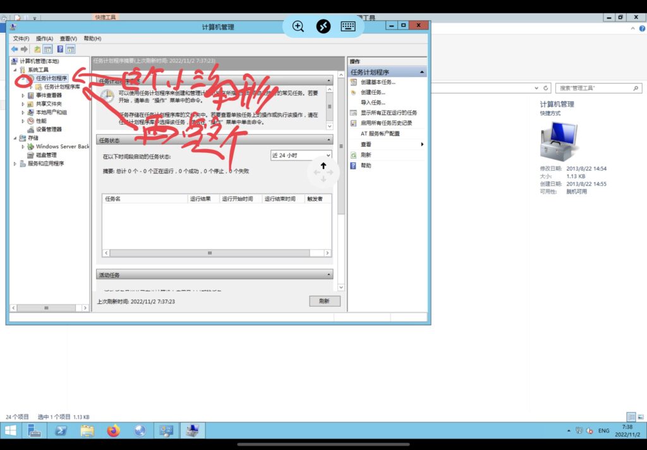Screen dimensions: 647x450
Task: Open the on-screen keyboard from the remote toolbar
Action: tap(348, 26)
